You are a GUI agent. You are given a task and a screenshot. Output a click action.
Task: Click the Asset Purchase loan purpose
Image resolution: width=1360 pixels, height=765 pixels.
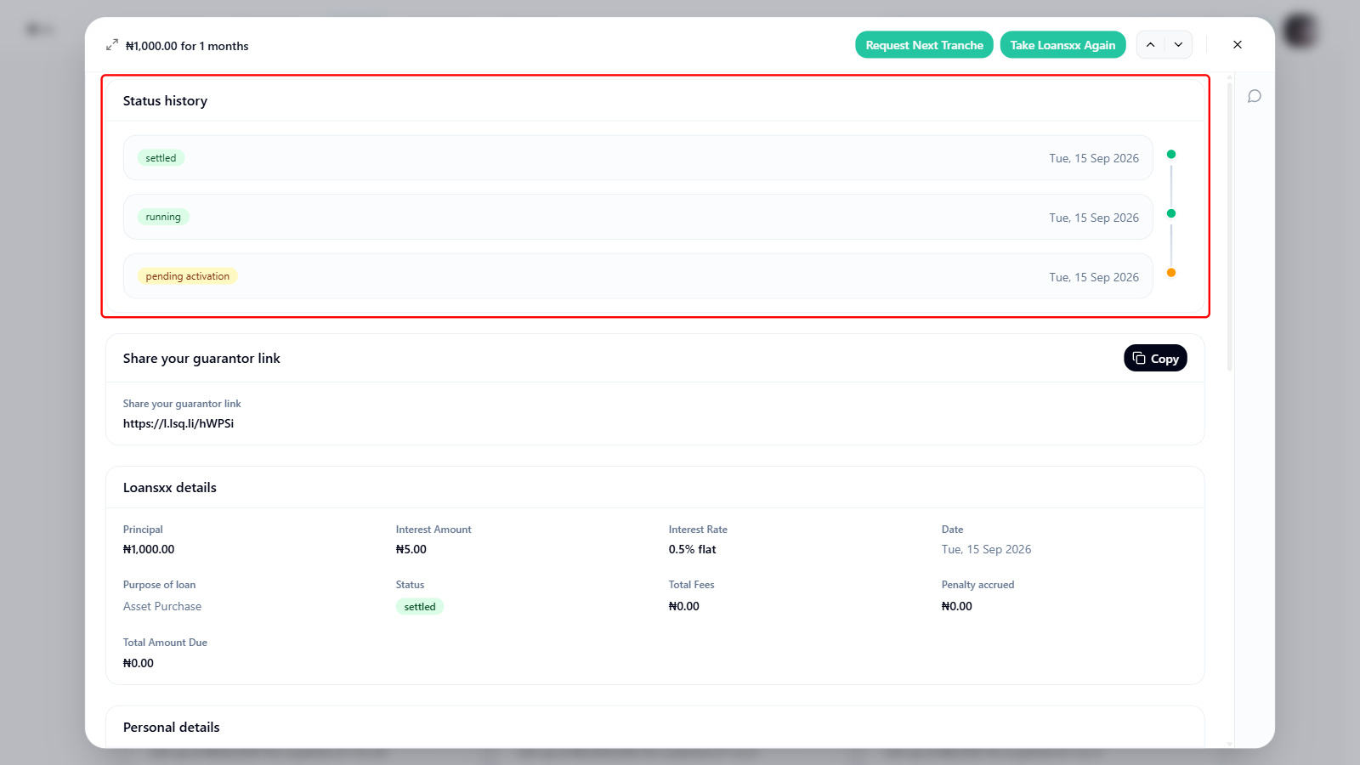click(162, 606)
